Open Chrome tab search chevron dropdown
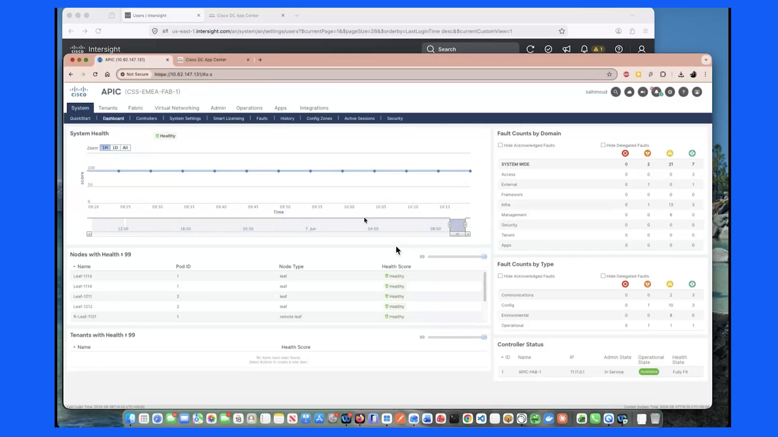 pyautogui.click(x=706, y=60)
